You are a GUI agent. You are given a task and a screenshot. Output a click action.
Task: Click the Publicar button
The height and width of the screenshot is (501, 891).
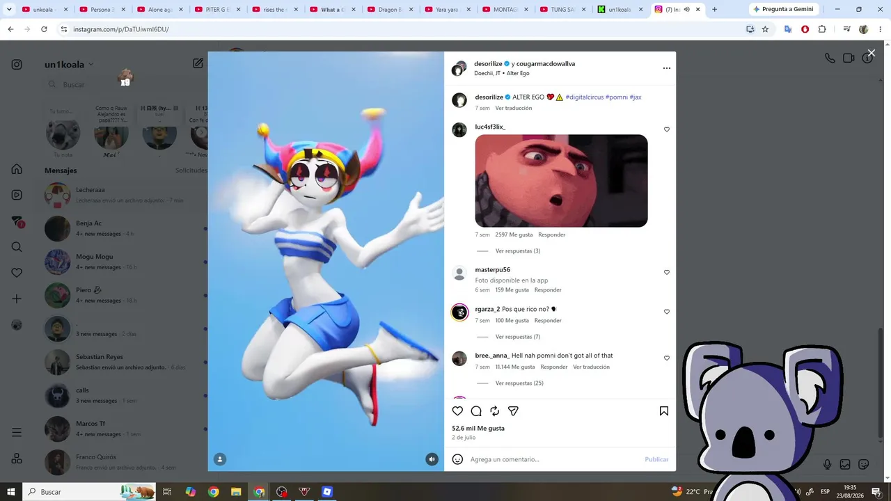656,459
